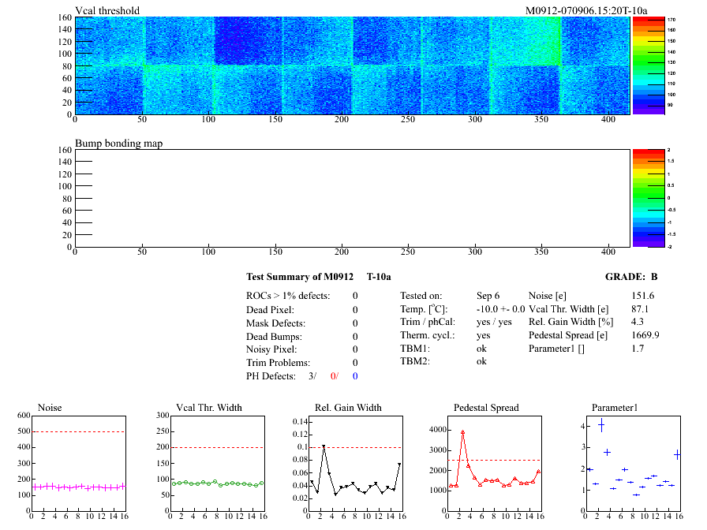The width and height of the screenshot is (707, 530).
Task: Click the Parameter1 [] summary label
Action: [556, 349]
